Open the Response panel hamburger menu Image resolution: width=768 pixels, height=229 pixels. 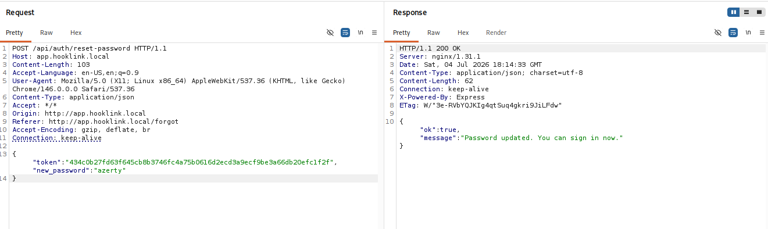click(762, 33)
